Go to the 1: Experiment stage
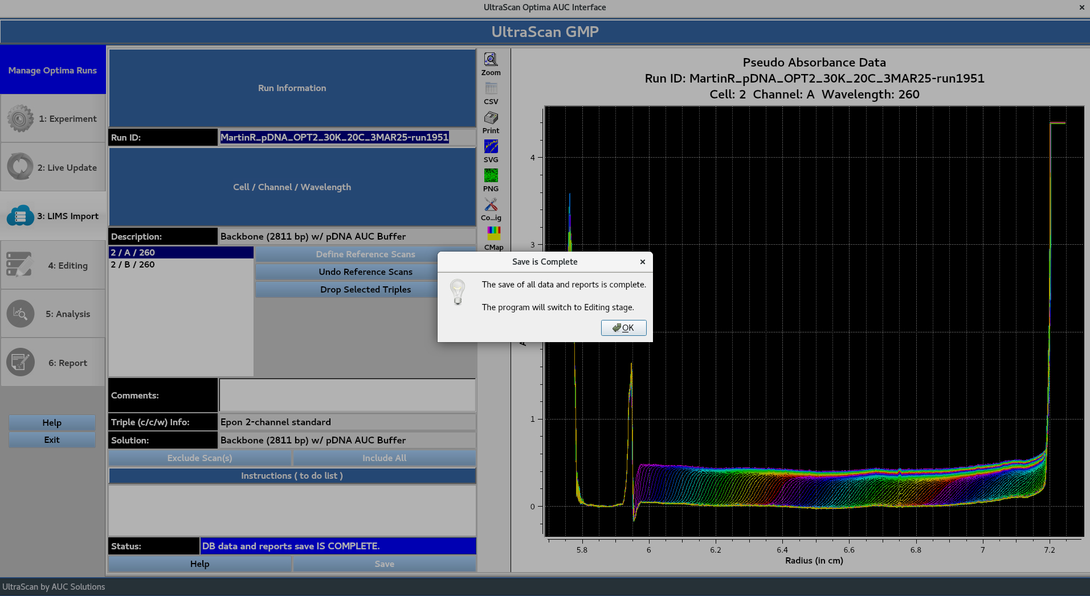This screenshot has height=596, width=1090. click(x=20, y=118)
